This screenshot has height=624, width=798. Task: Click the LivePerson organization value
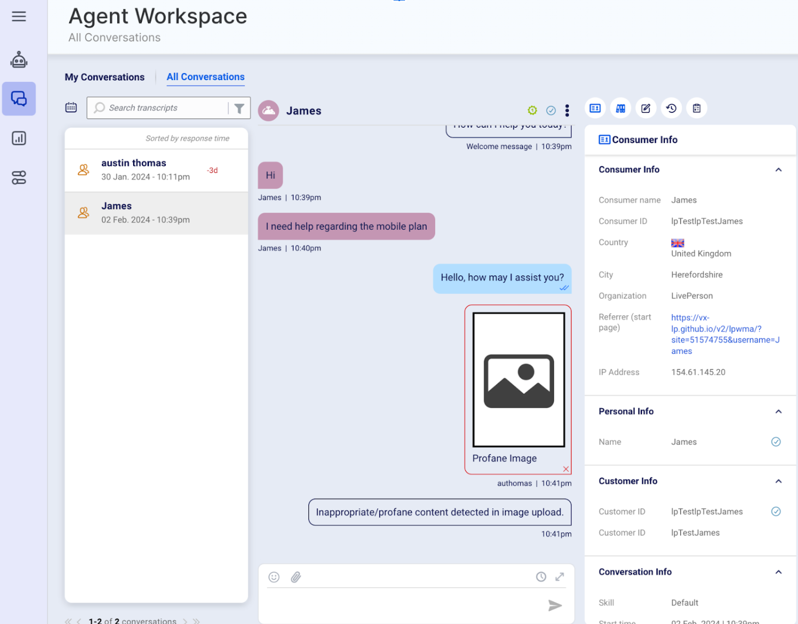pyautogui.click(x=692, y=296)
